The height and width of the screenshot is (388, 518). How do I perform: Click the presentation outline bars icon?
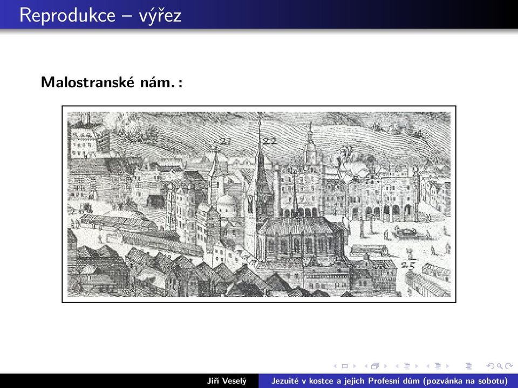pos(468,366)
